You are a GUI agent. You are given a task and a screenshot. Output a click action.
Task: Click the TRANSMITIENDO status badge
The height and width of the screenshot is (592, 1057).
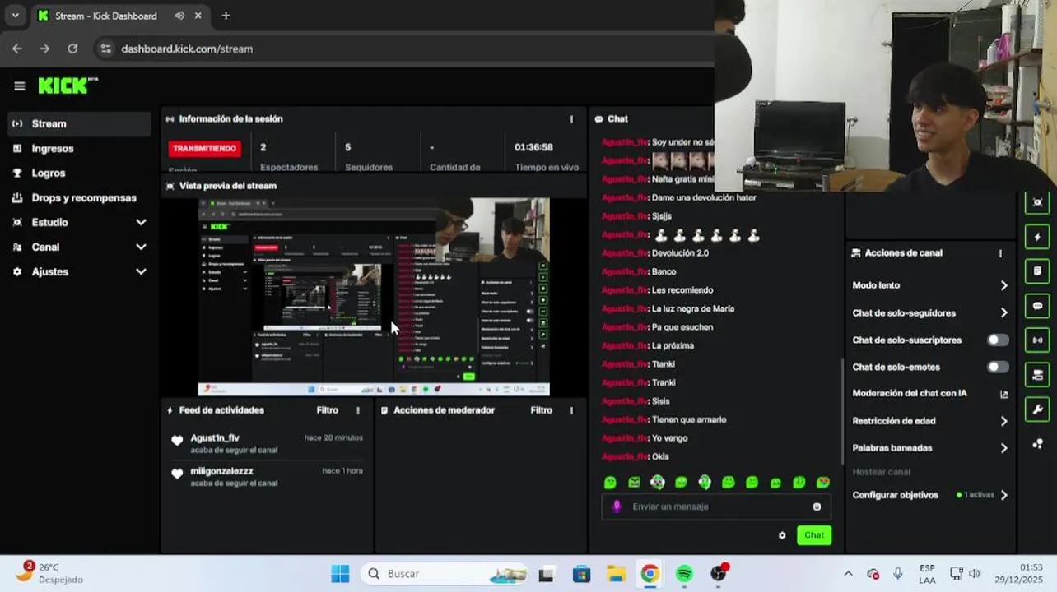tap(204, 149)
